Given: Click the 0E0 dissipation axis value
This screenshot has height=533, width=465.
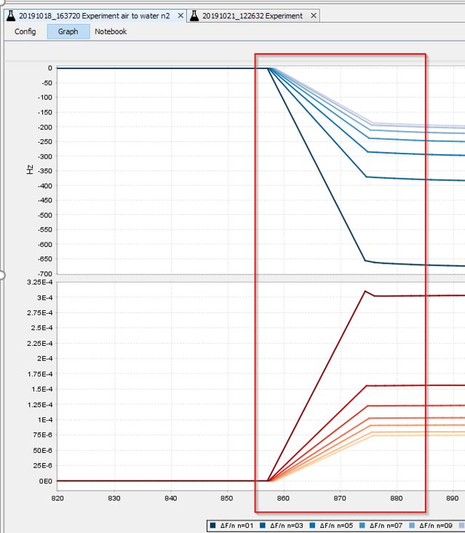Looking at the screenshot, I should [46, 481].
